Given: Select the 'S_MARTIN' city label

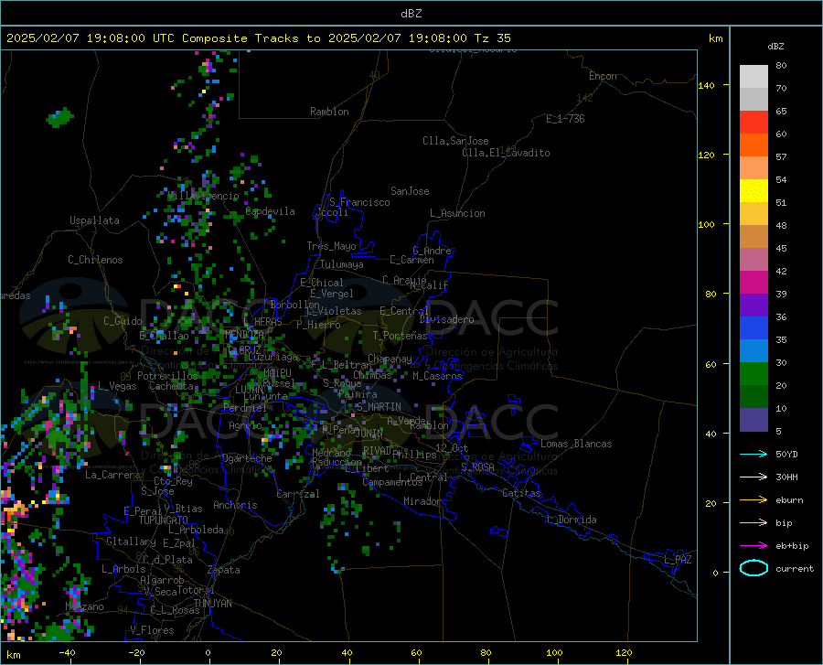Looking at the screenshot, I should [379, 407].
